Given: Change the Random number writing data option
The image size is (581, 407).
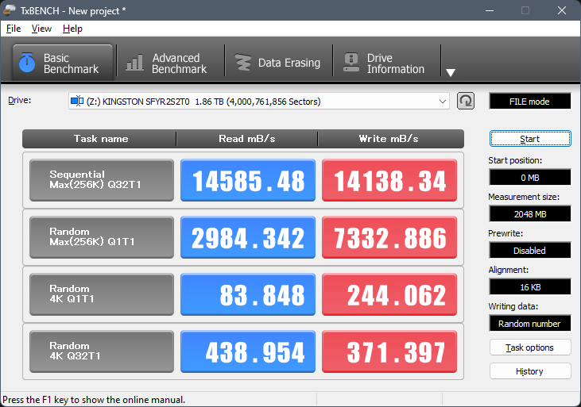Looking at the screenshot, I should [529, 323].
